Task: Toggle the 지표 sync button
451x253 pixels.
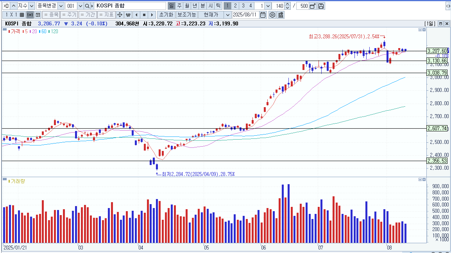Action: coord(106,15)
